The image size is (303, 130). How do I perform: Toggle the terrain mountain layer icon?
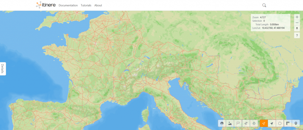click(230, 123)
